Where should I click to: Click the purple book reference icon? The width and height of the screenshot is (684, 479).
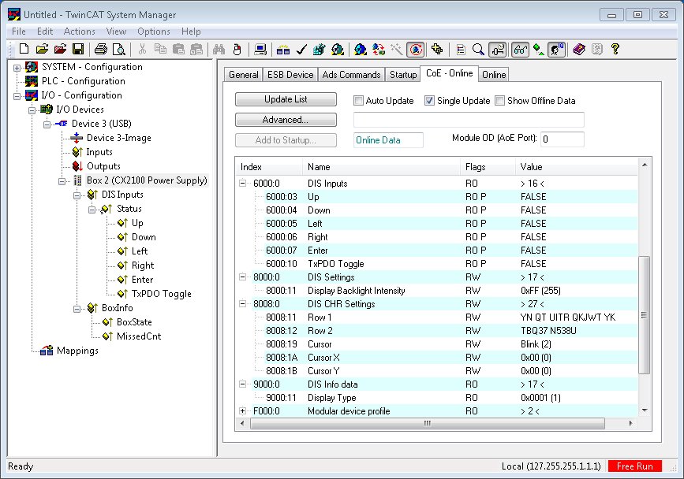(579, 49)
